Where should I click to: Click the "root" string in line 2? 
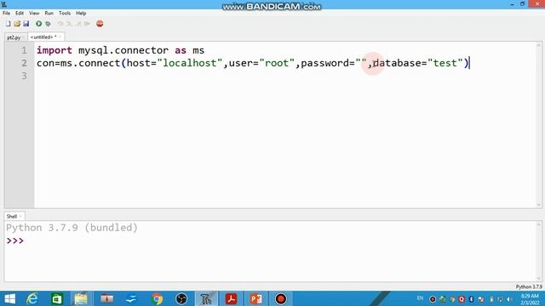click(277, 63)
